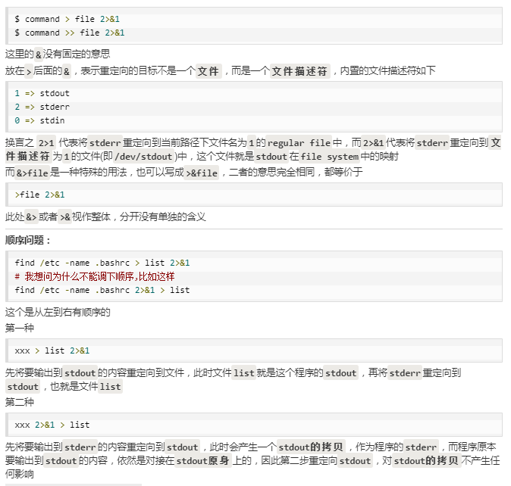Click the bold heading "顺序问题："
The image size is (511, 486).
point(28,241)
